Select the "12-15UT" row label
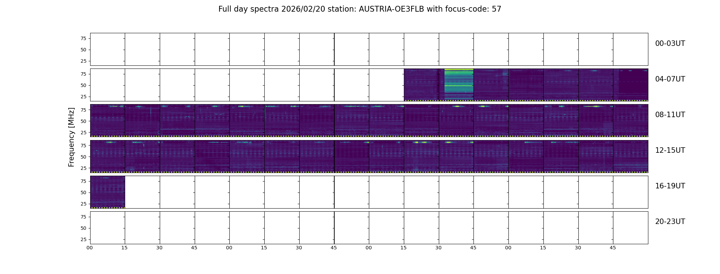Screen dimensions: 720x274 point(670,150)
